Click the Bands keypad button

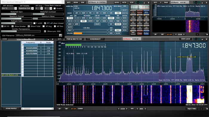tap(139, 12)
